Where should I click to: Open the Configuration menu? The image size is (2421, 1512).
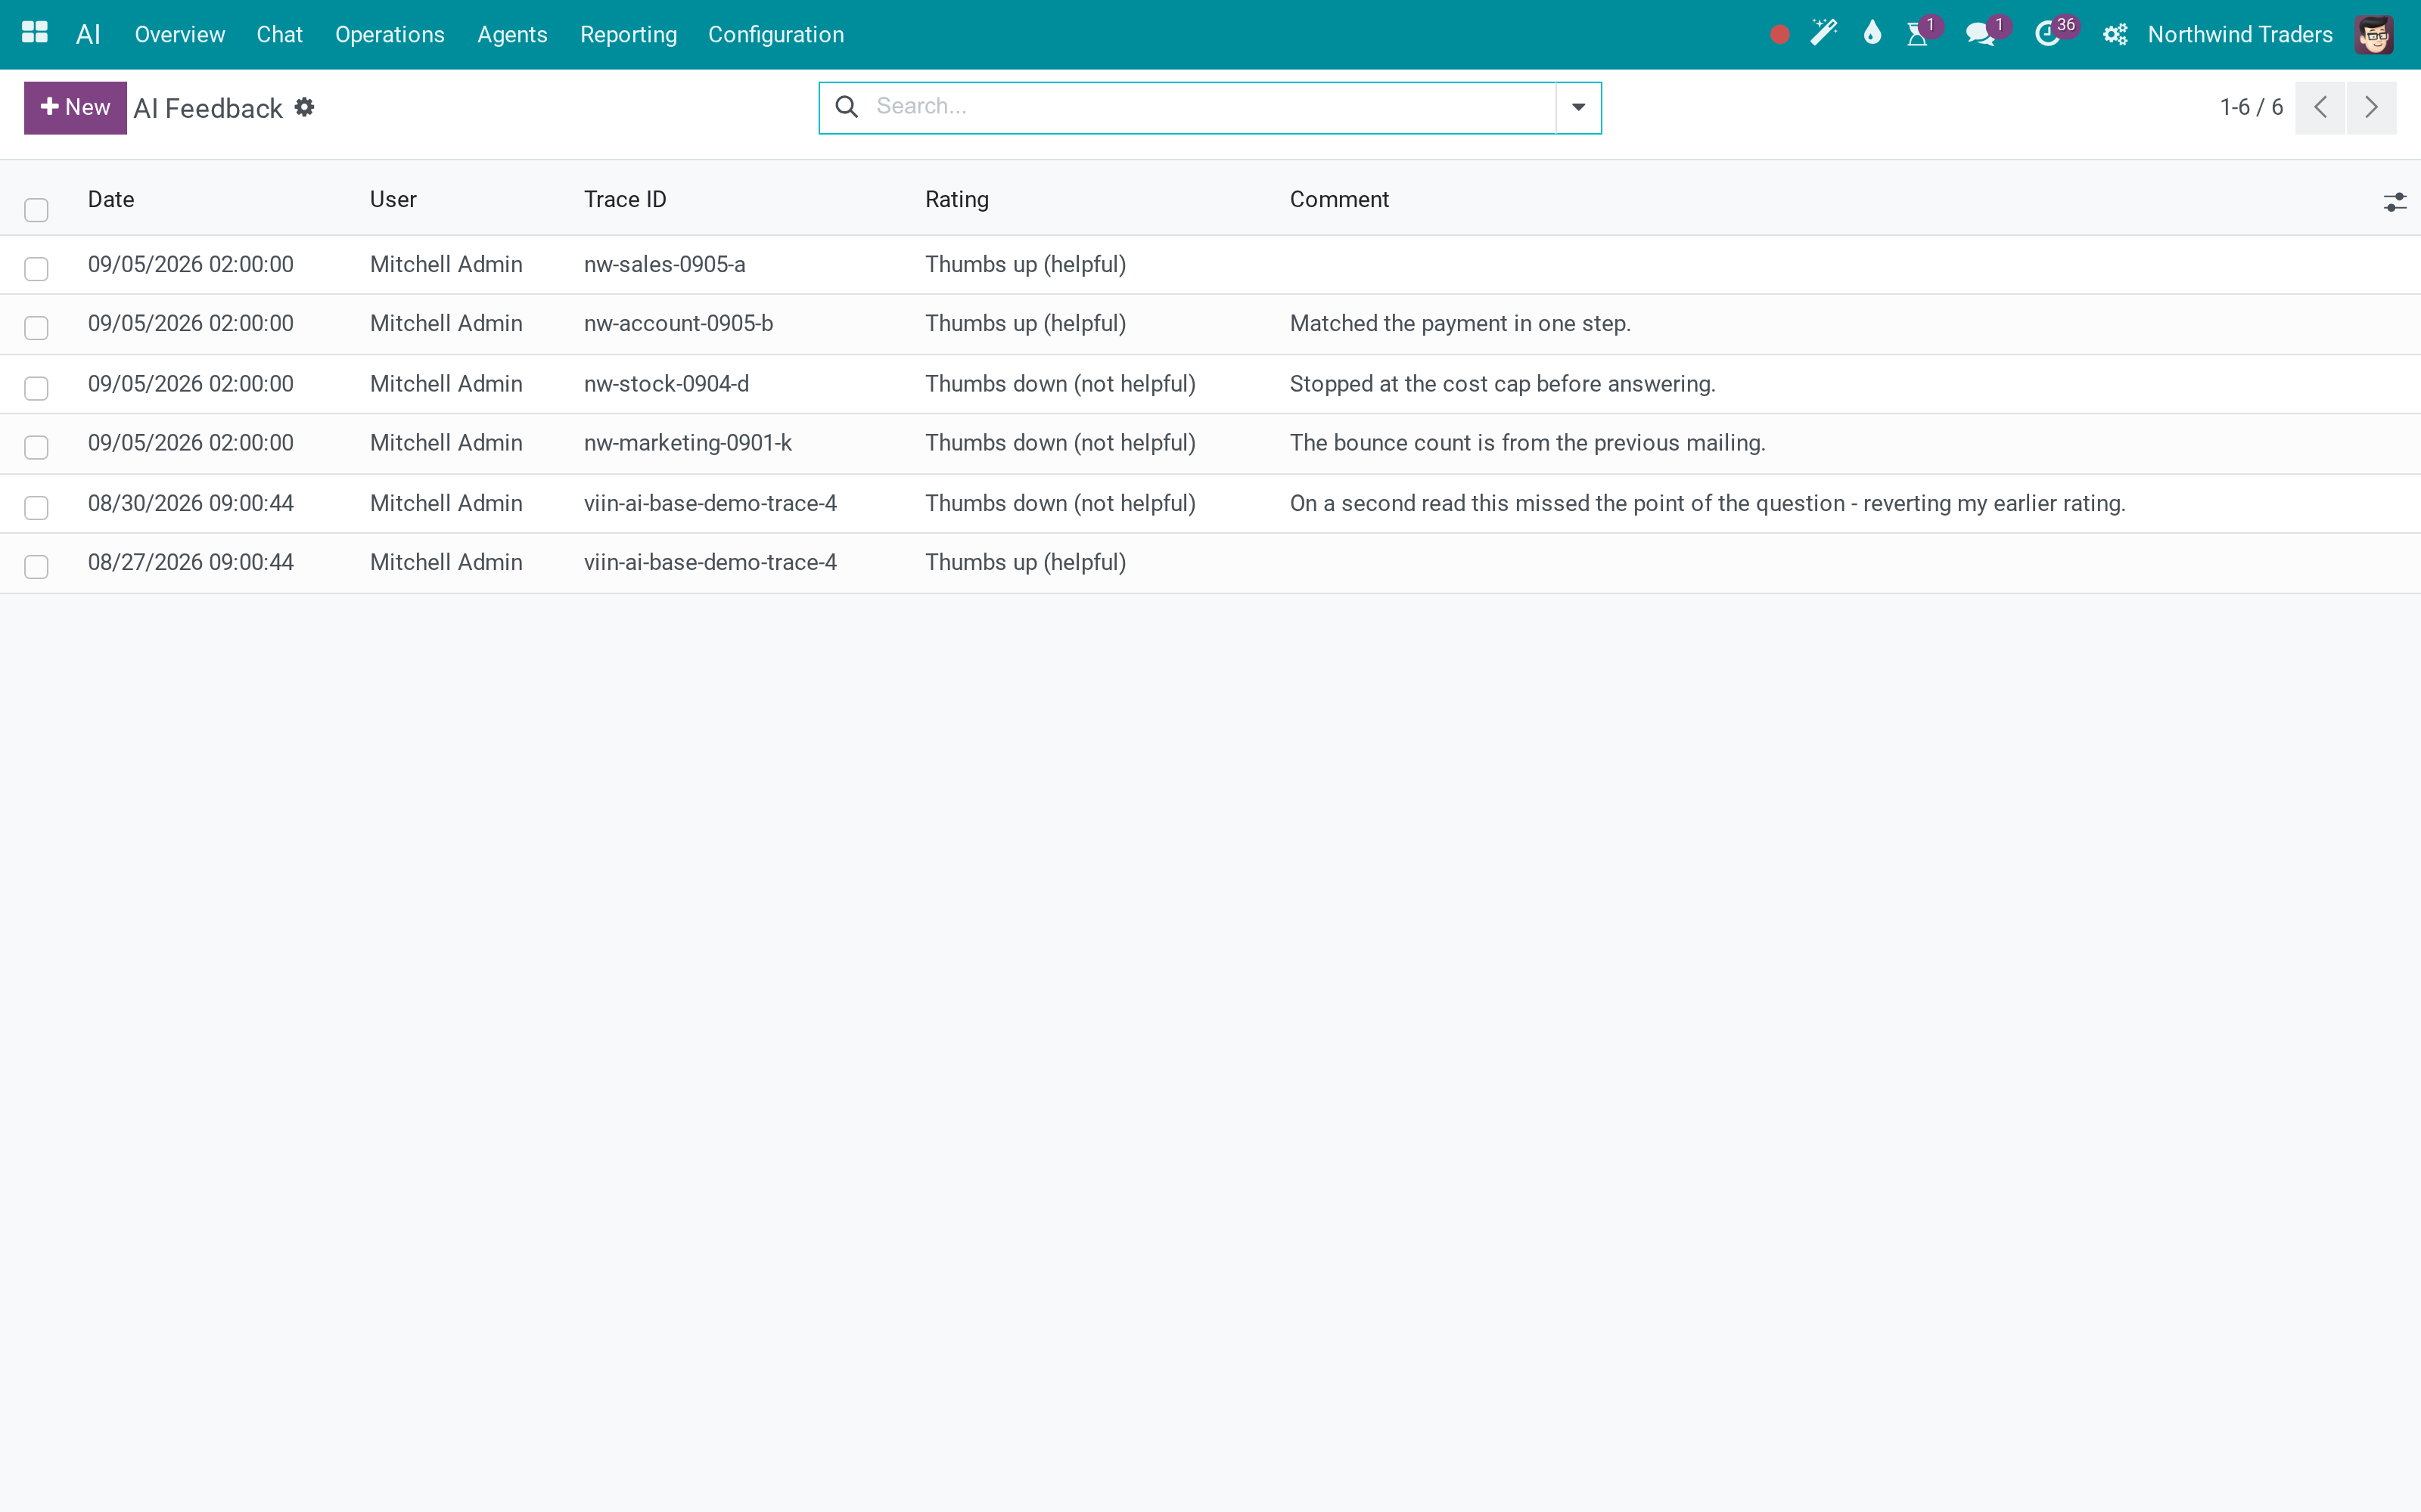pyautogui.click(x=776, y=34)
